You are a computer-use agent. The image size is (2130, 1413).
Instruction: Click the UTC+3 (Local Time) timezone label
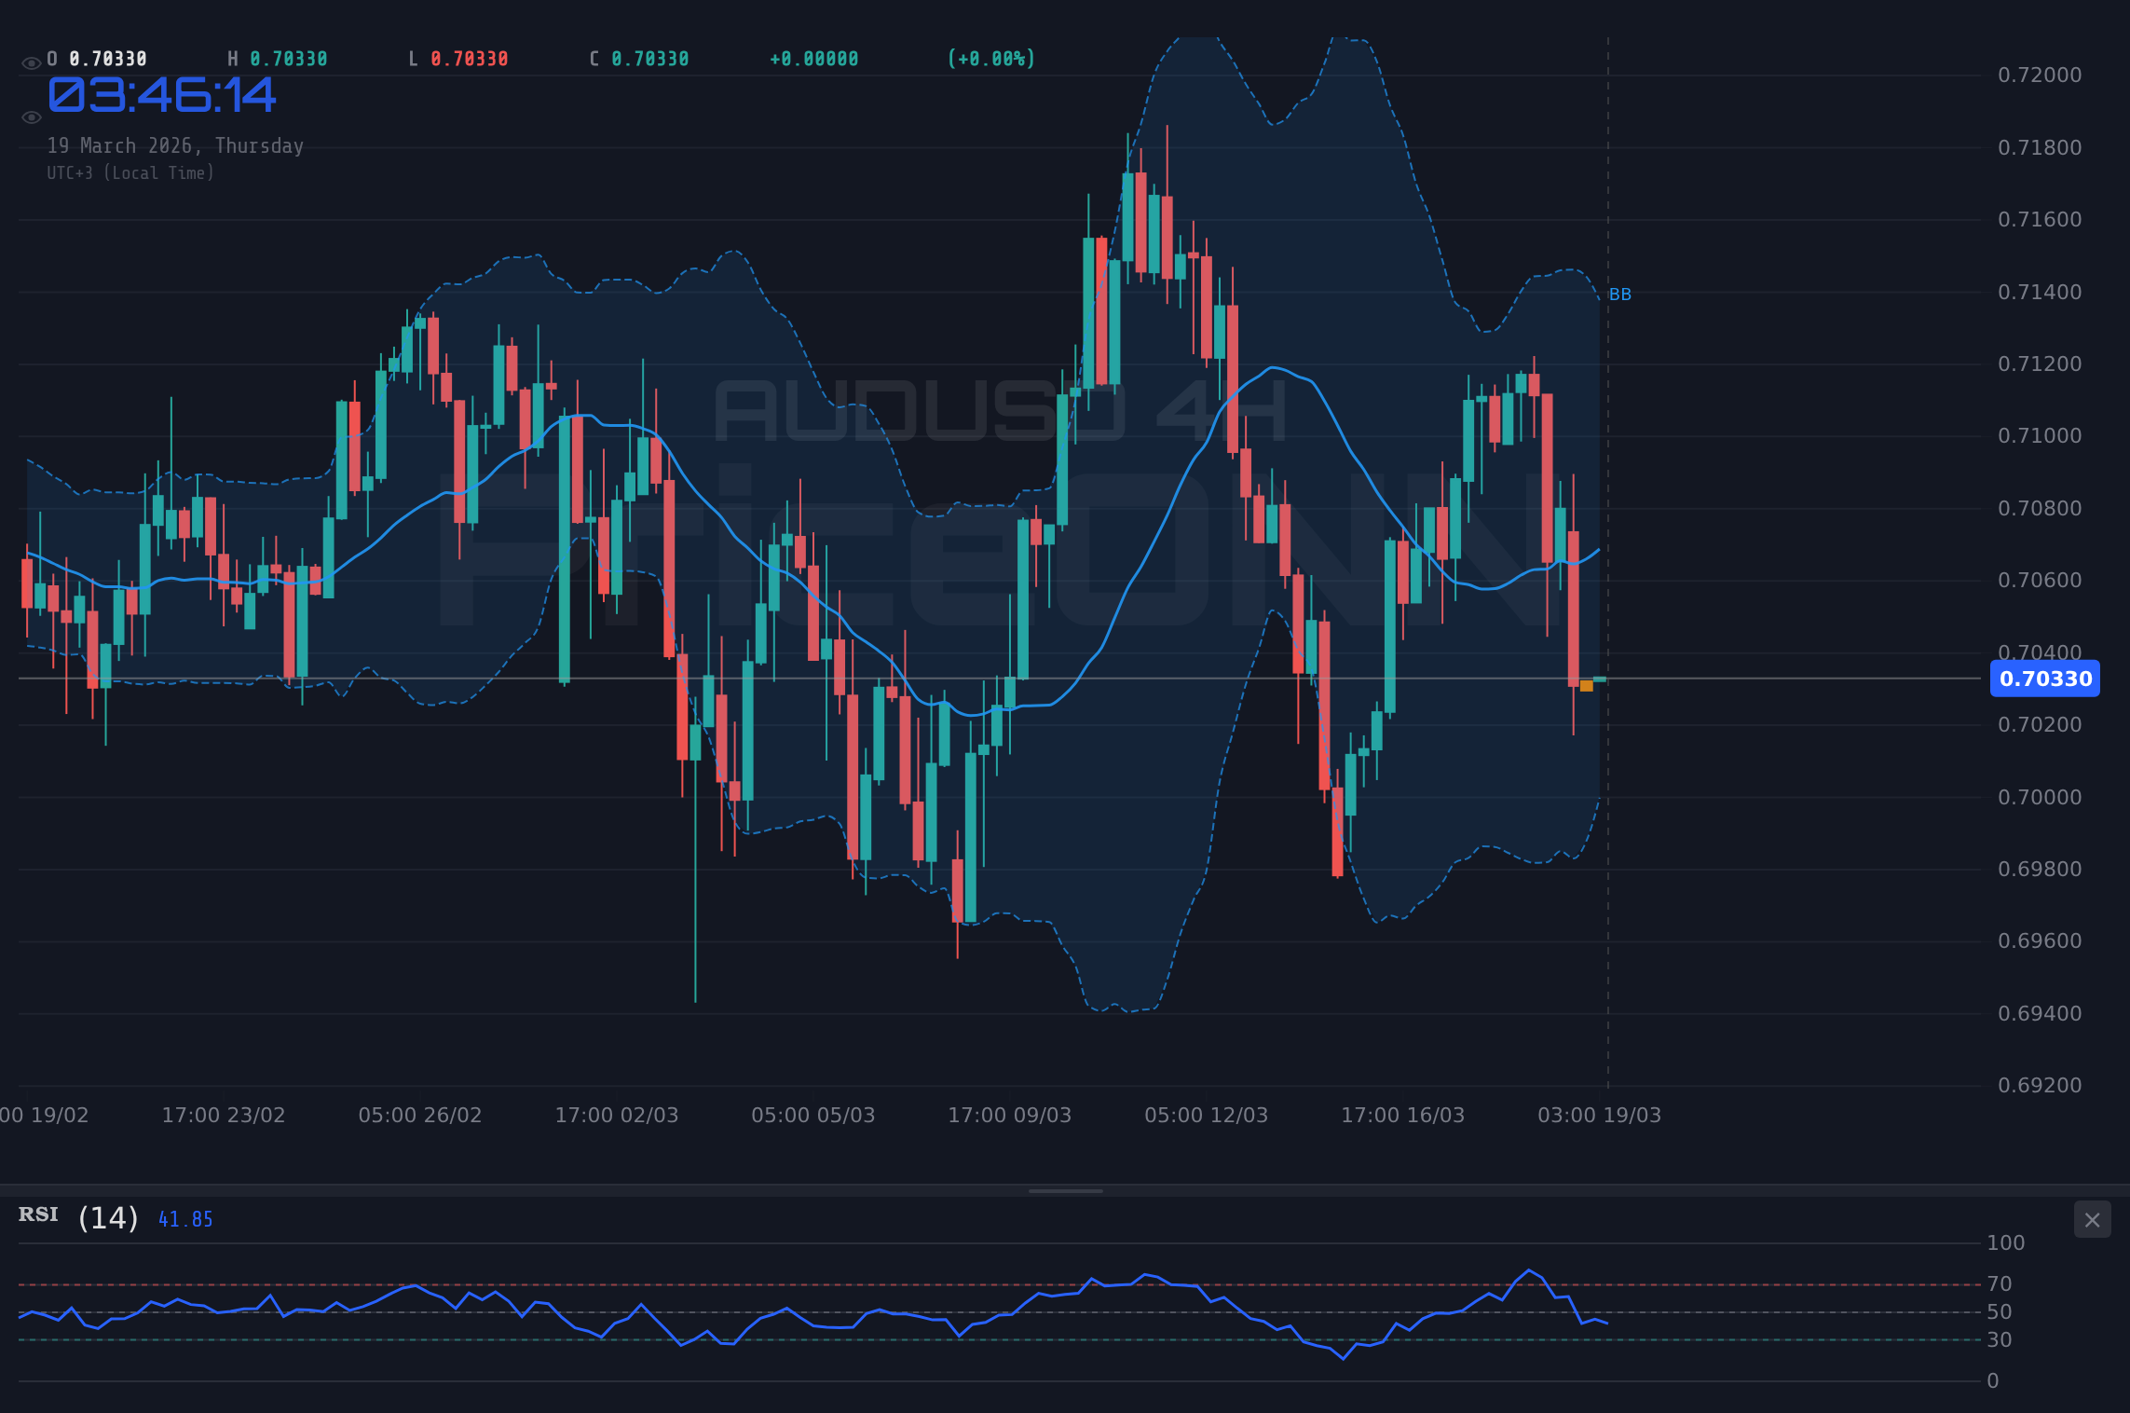point(130,172)
